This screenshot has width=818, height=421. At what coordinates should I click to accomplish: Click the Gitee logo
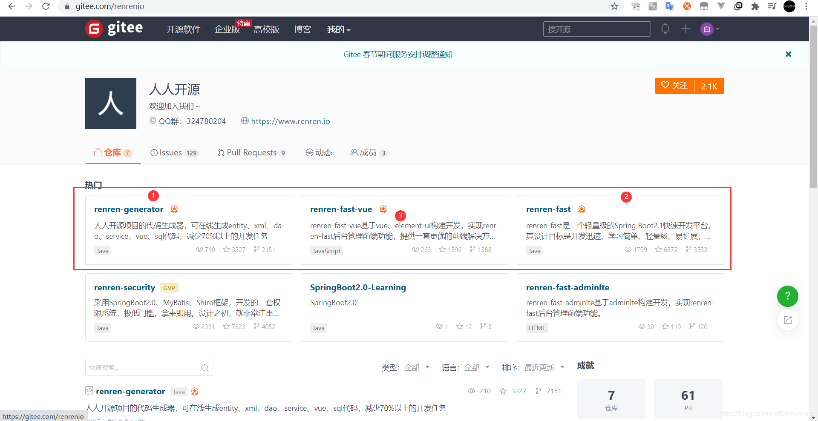tap(114, 29)
